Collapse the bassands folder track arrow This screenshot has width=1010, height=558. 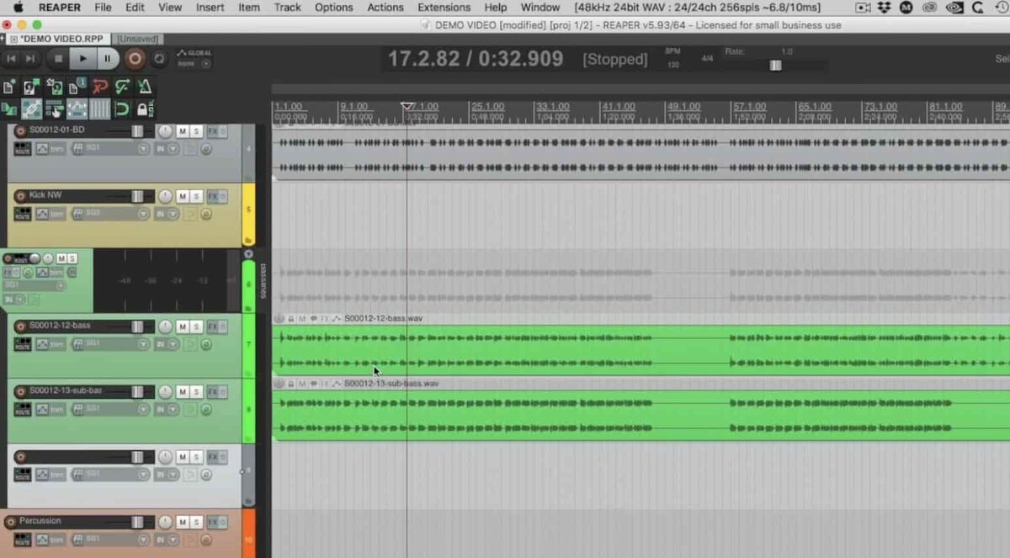pos(248,254)
